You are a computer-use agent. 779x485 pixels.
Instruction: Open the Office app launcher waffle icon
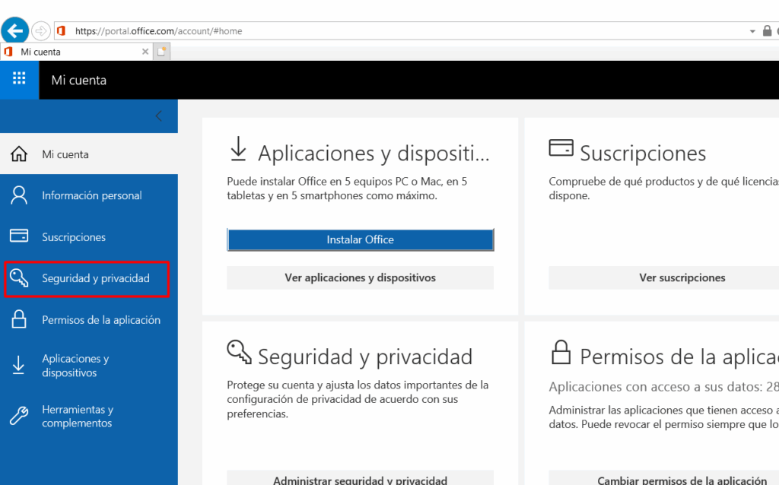(19, 80)
